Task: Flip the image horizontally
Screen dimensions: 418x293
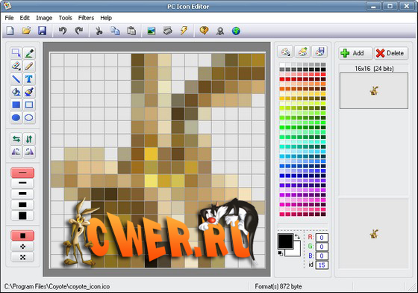Action: (x=16, y=139)
